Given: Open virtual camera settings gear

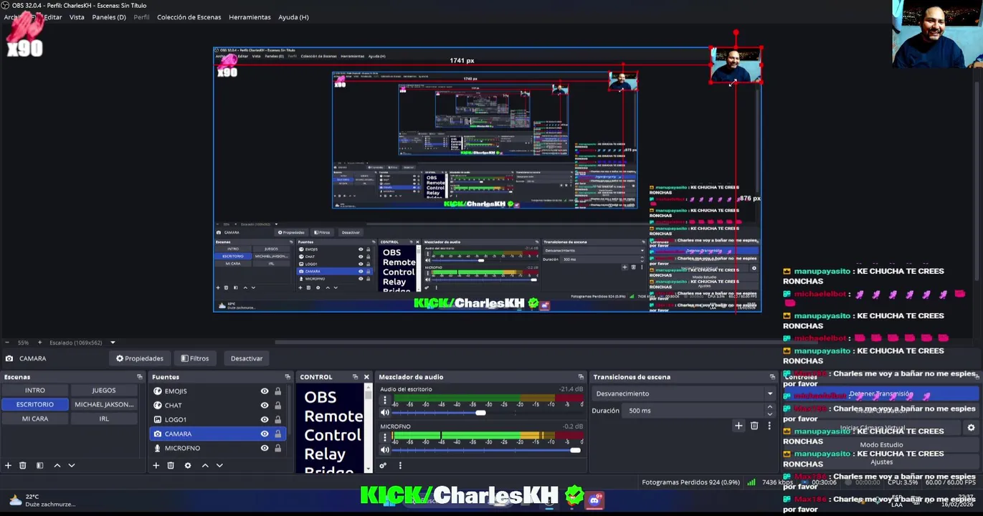Looking at the screenshot, I should pyautogui.click(x=971, y=428).
